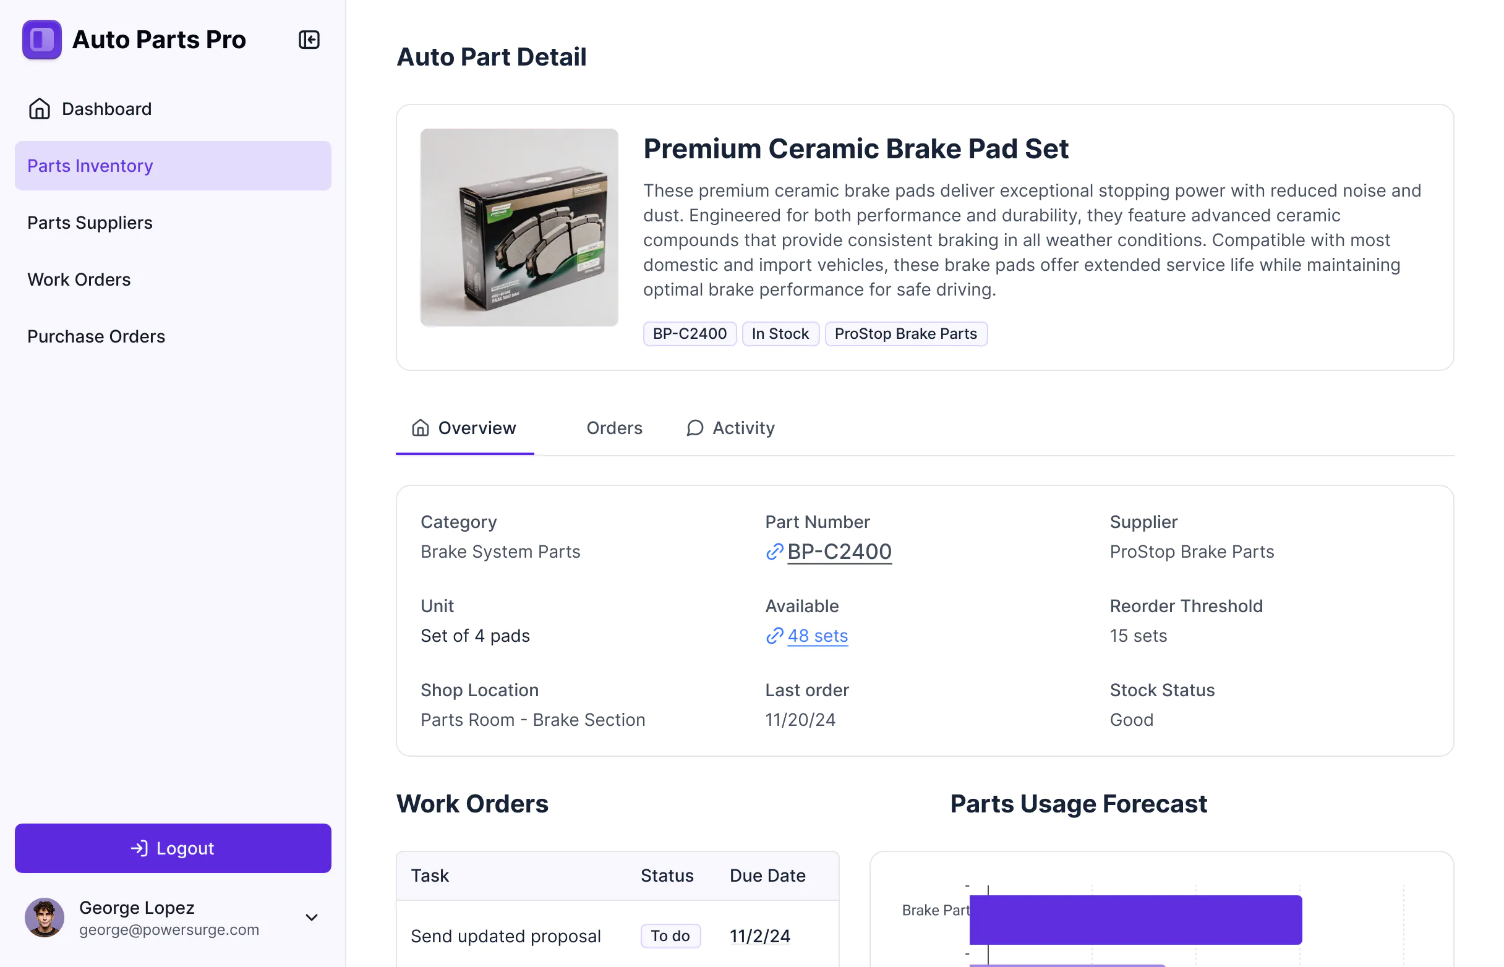Click the Overview tab house icon

point(420,428)
